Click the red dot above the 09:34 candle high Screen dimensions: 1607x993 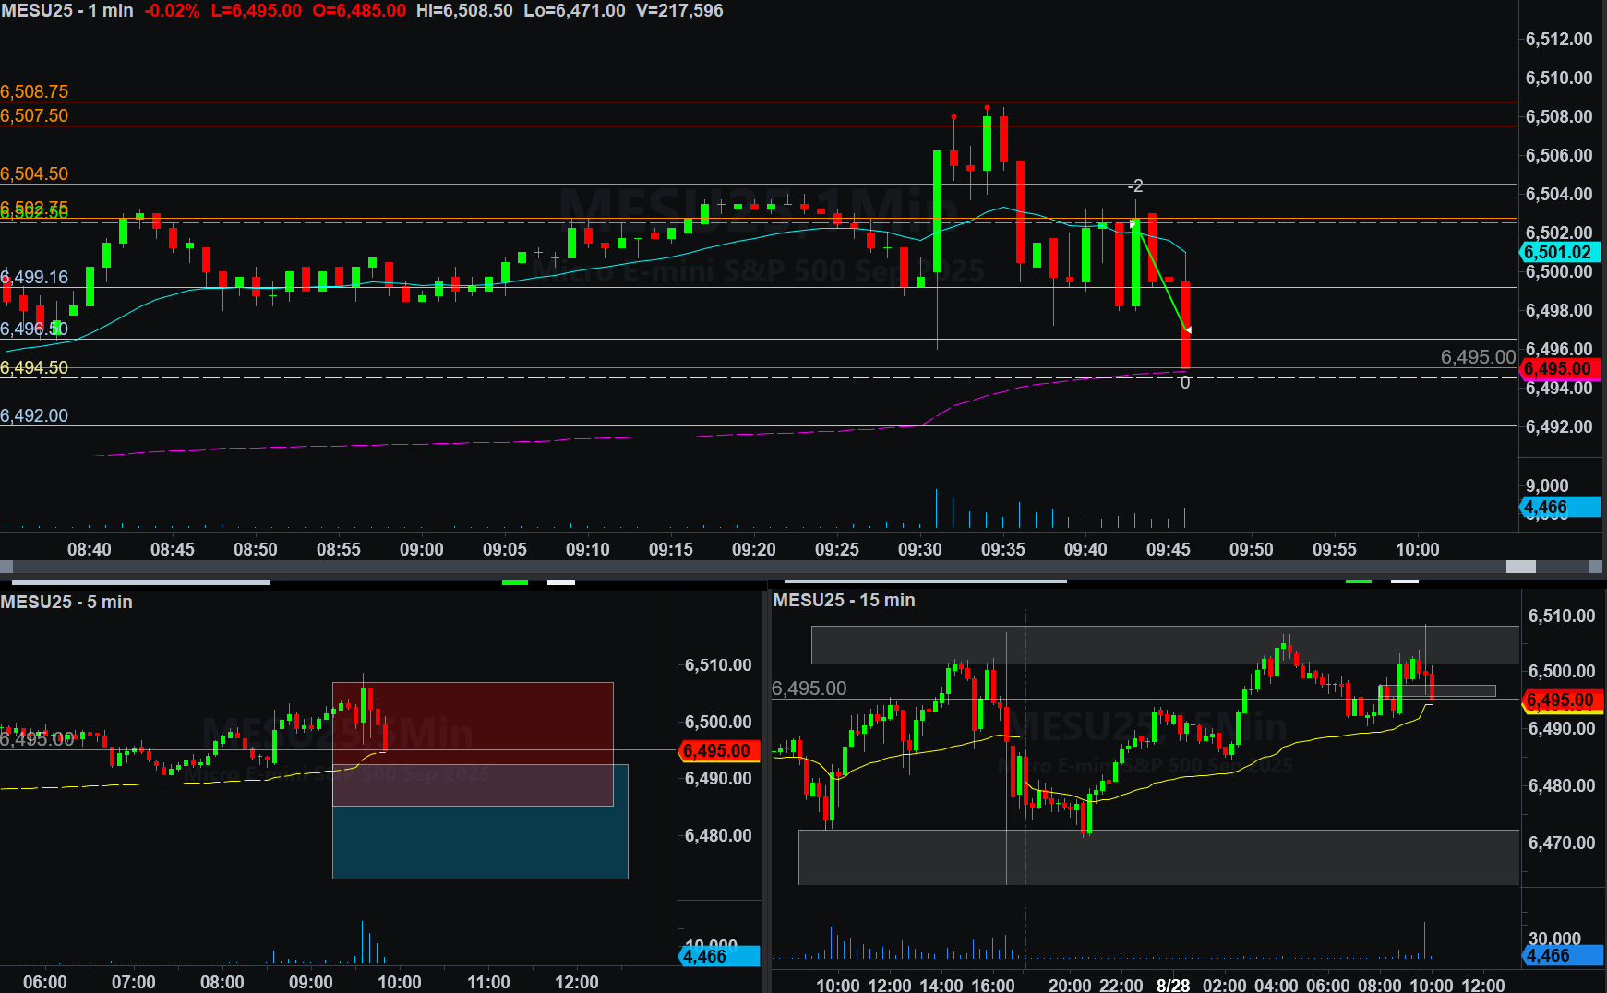(x=987, y=108)
